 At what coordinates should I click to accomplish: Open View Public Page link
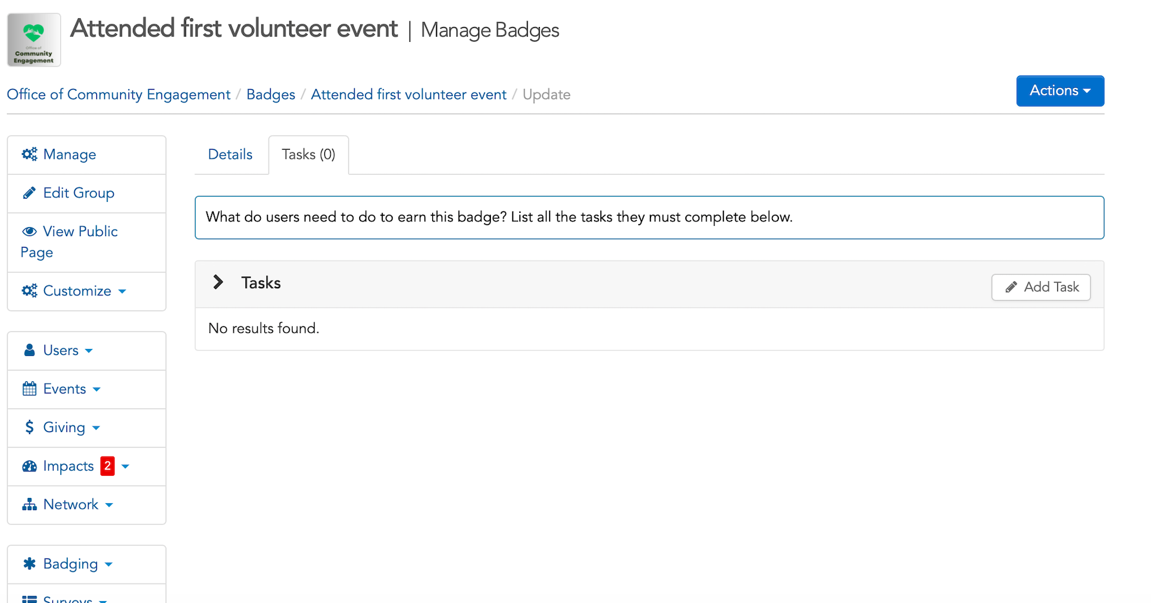point(87,242)
